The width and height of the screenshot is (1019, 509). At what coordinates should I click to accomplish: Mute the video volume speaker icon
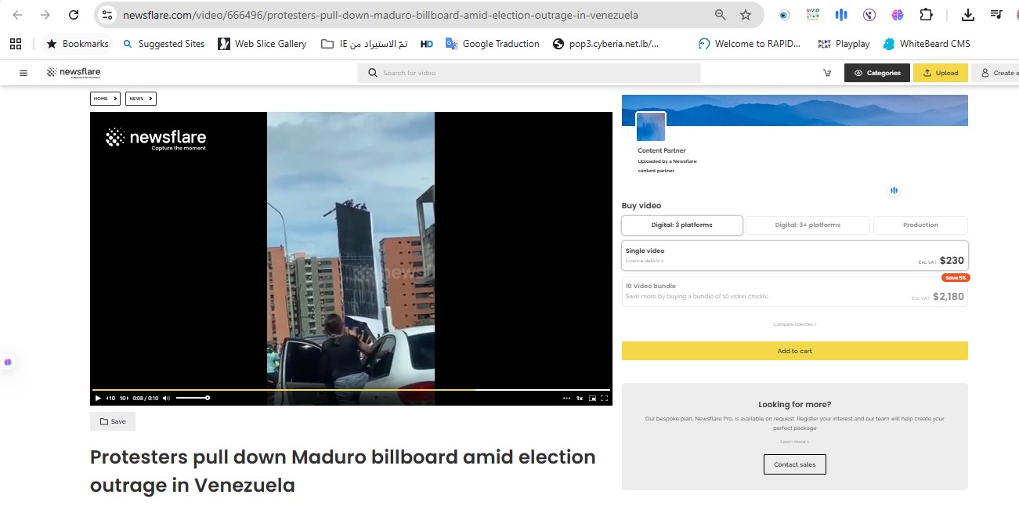[x=166, y=399]
